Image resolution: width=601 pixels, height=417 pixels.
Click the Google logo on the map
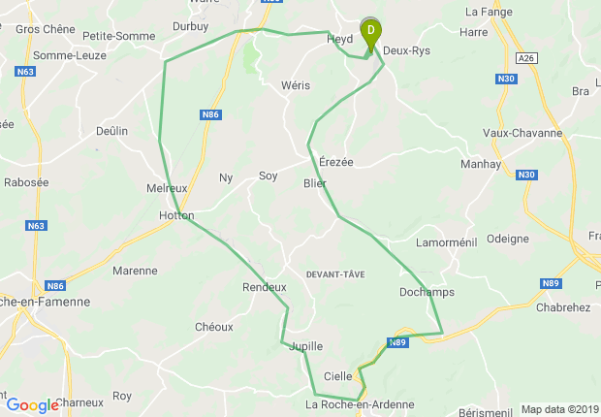[33, 405]
